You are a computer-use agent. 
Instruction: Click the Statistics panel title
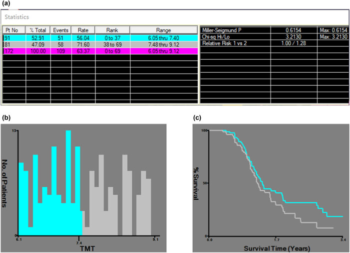point(18,17)
